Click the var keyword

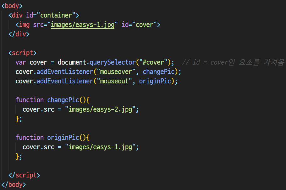(x=21, y=62)
